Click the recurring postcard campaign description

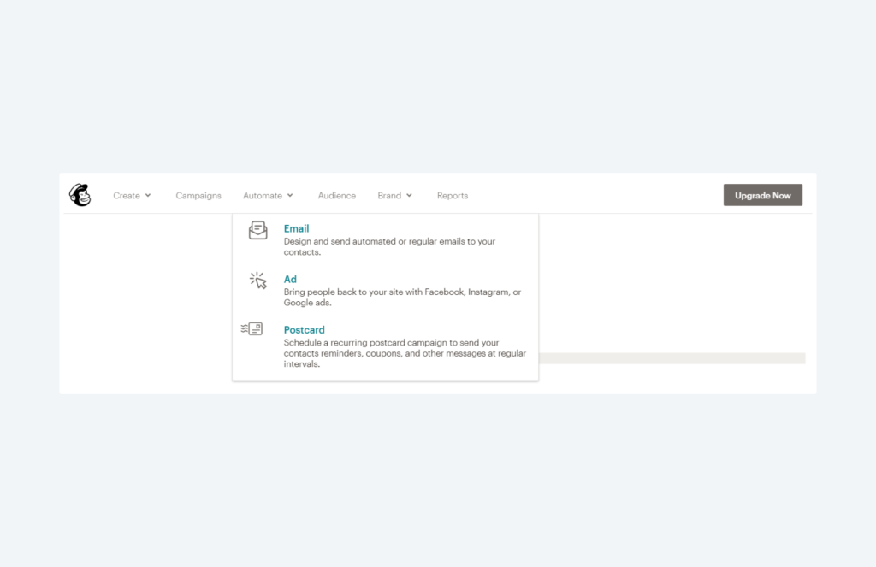pyautogui.click(x=405, y=353)
